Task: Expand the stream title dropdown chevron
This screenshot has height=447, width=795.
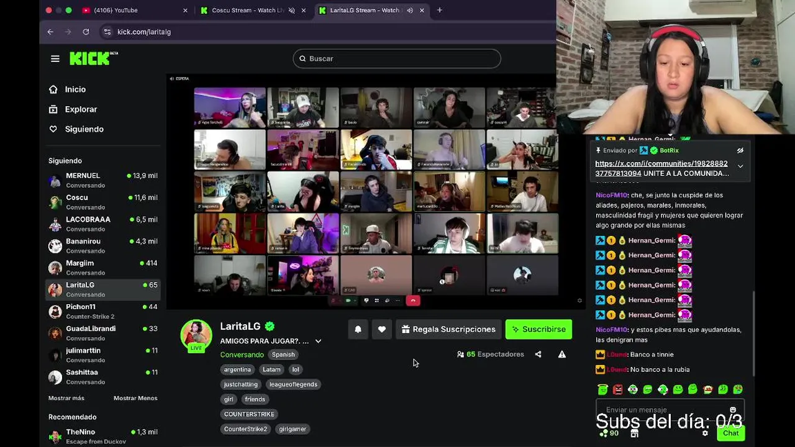Action: coord(318,341)
